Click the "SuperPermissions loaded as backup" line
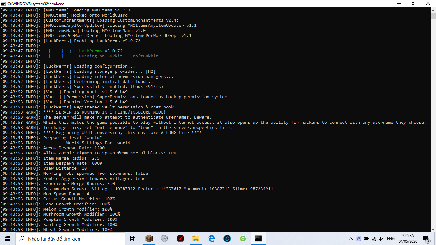The width and height of the screenshot is (436, 245). (115, 97)
